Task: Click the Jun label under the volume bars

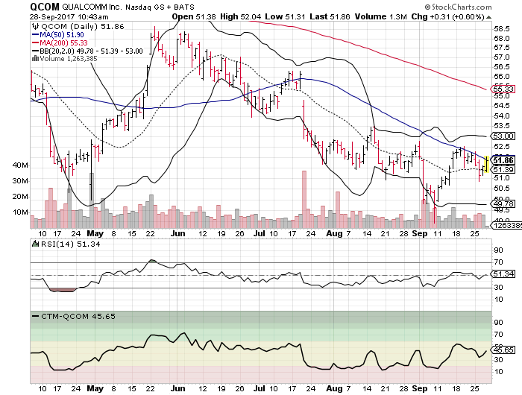Action: click(x=177, y=233)
